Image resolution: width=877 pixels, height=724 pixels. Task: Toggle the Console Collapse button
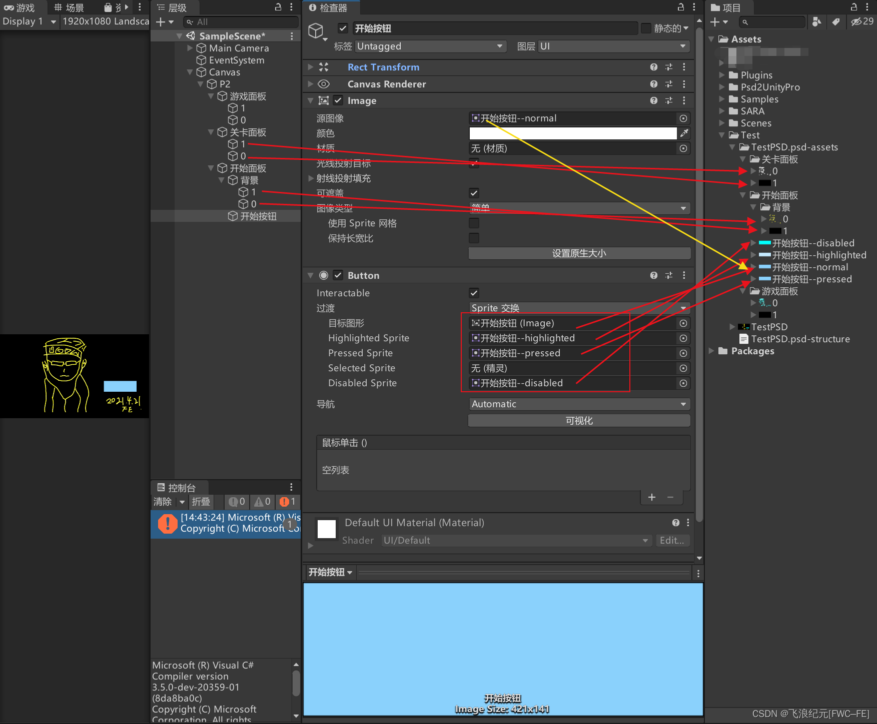pos(201,502)
